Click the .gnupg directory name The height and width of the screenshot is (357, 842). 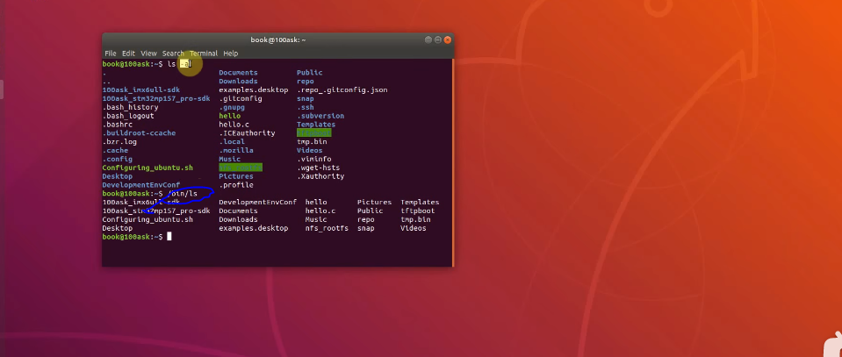232,107
